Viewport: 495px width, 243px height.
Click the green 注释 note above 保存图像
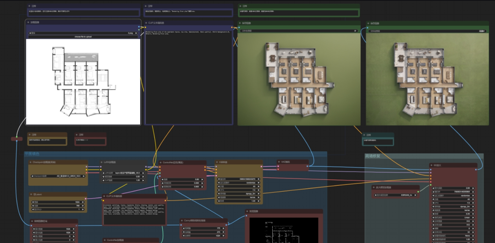[x=299, y=11]
